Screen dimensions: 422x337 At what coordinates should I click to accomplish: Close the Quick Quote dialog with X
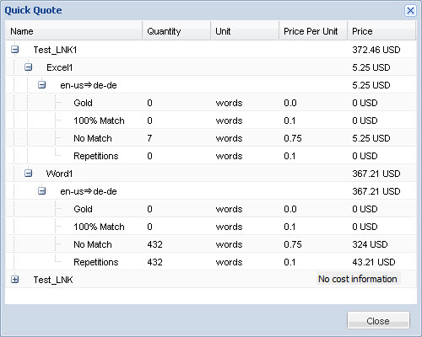click(410, 11)
